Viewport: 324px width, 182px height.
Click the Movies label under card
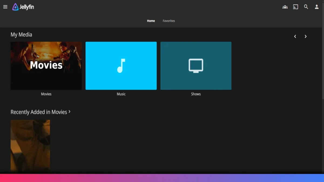pyautogui.click(x=46, y=94)
